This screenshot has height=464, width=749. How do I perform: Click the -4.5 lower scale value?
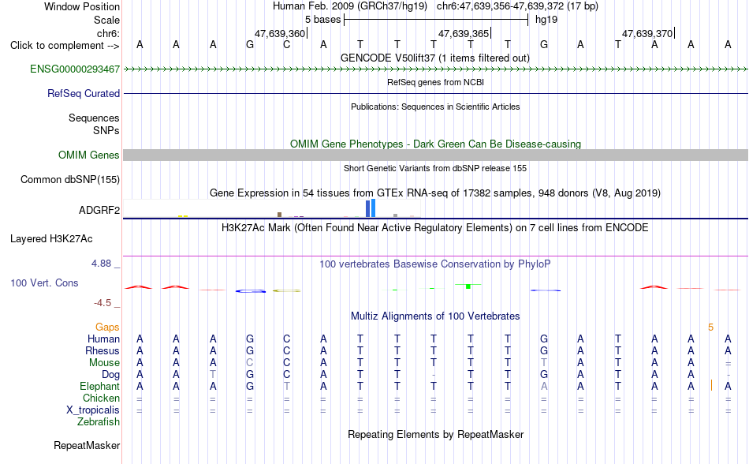[x=102, y=302]
